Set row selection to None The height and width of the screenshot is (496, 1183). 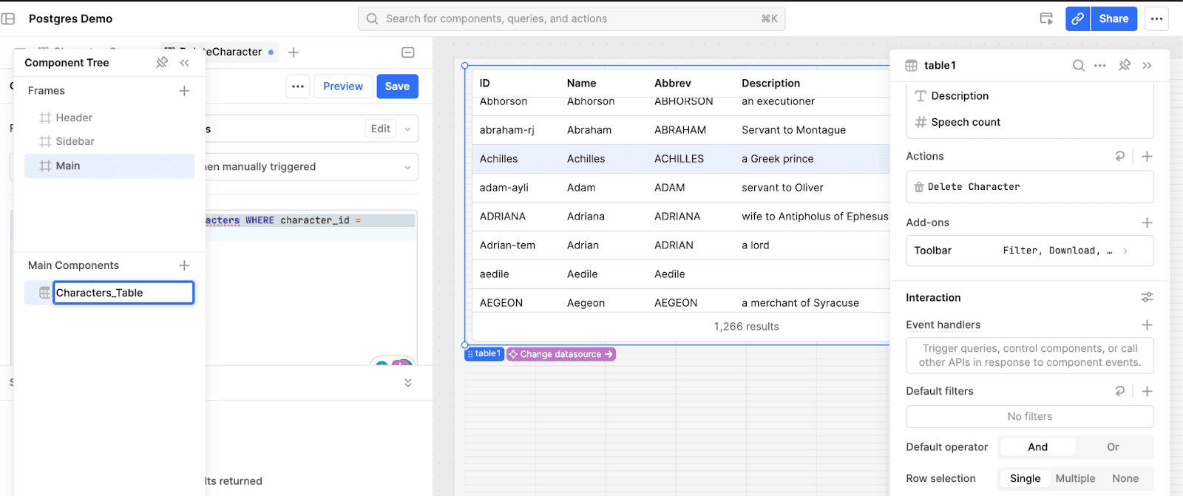(x=1125, y=479)
